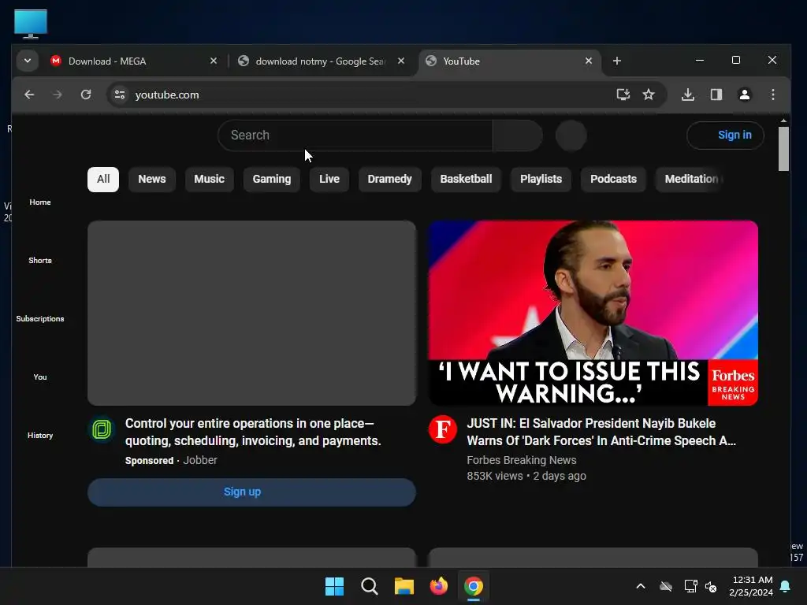The image size is (807, 605).
Task: Switch to the Download - MEGA tab
Action: click(134, 61)
